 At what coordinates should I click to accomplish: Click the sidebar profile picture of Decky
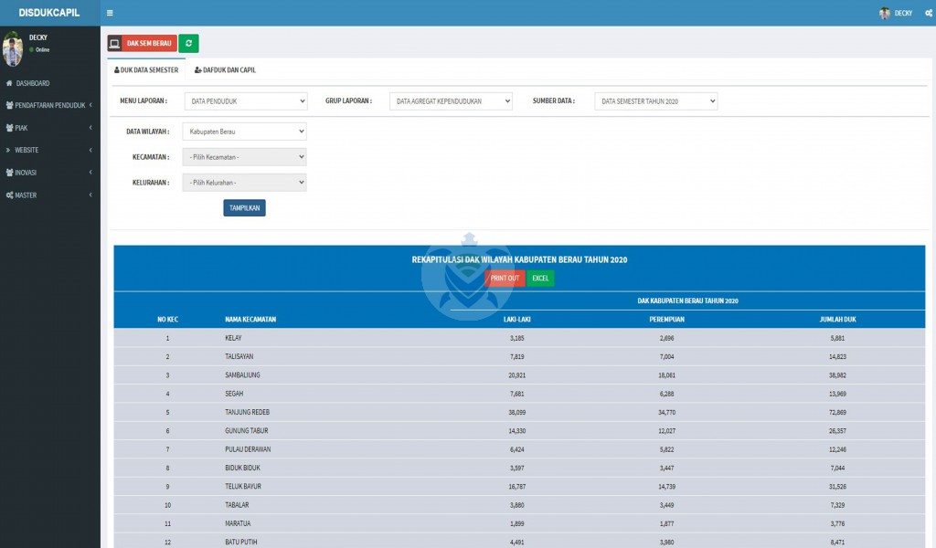pyautogui.click(x=13, y=49)
